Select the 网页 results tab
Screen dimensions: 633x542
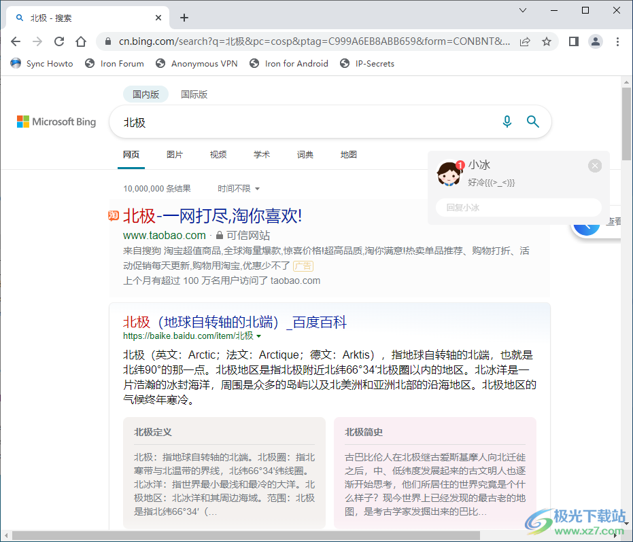click(131, 154)
